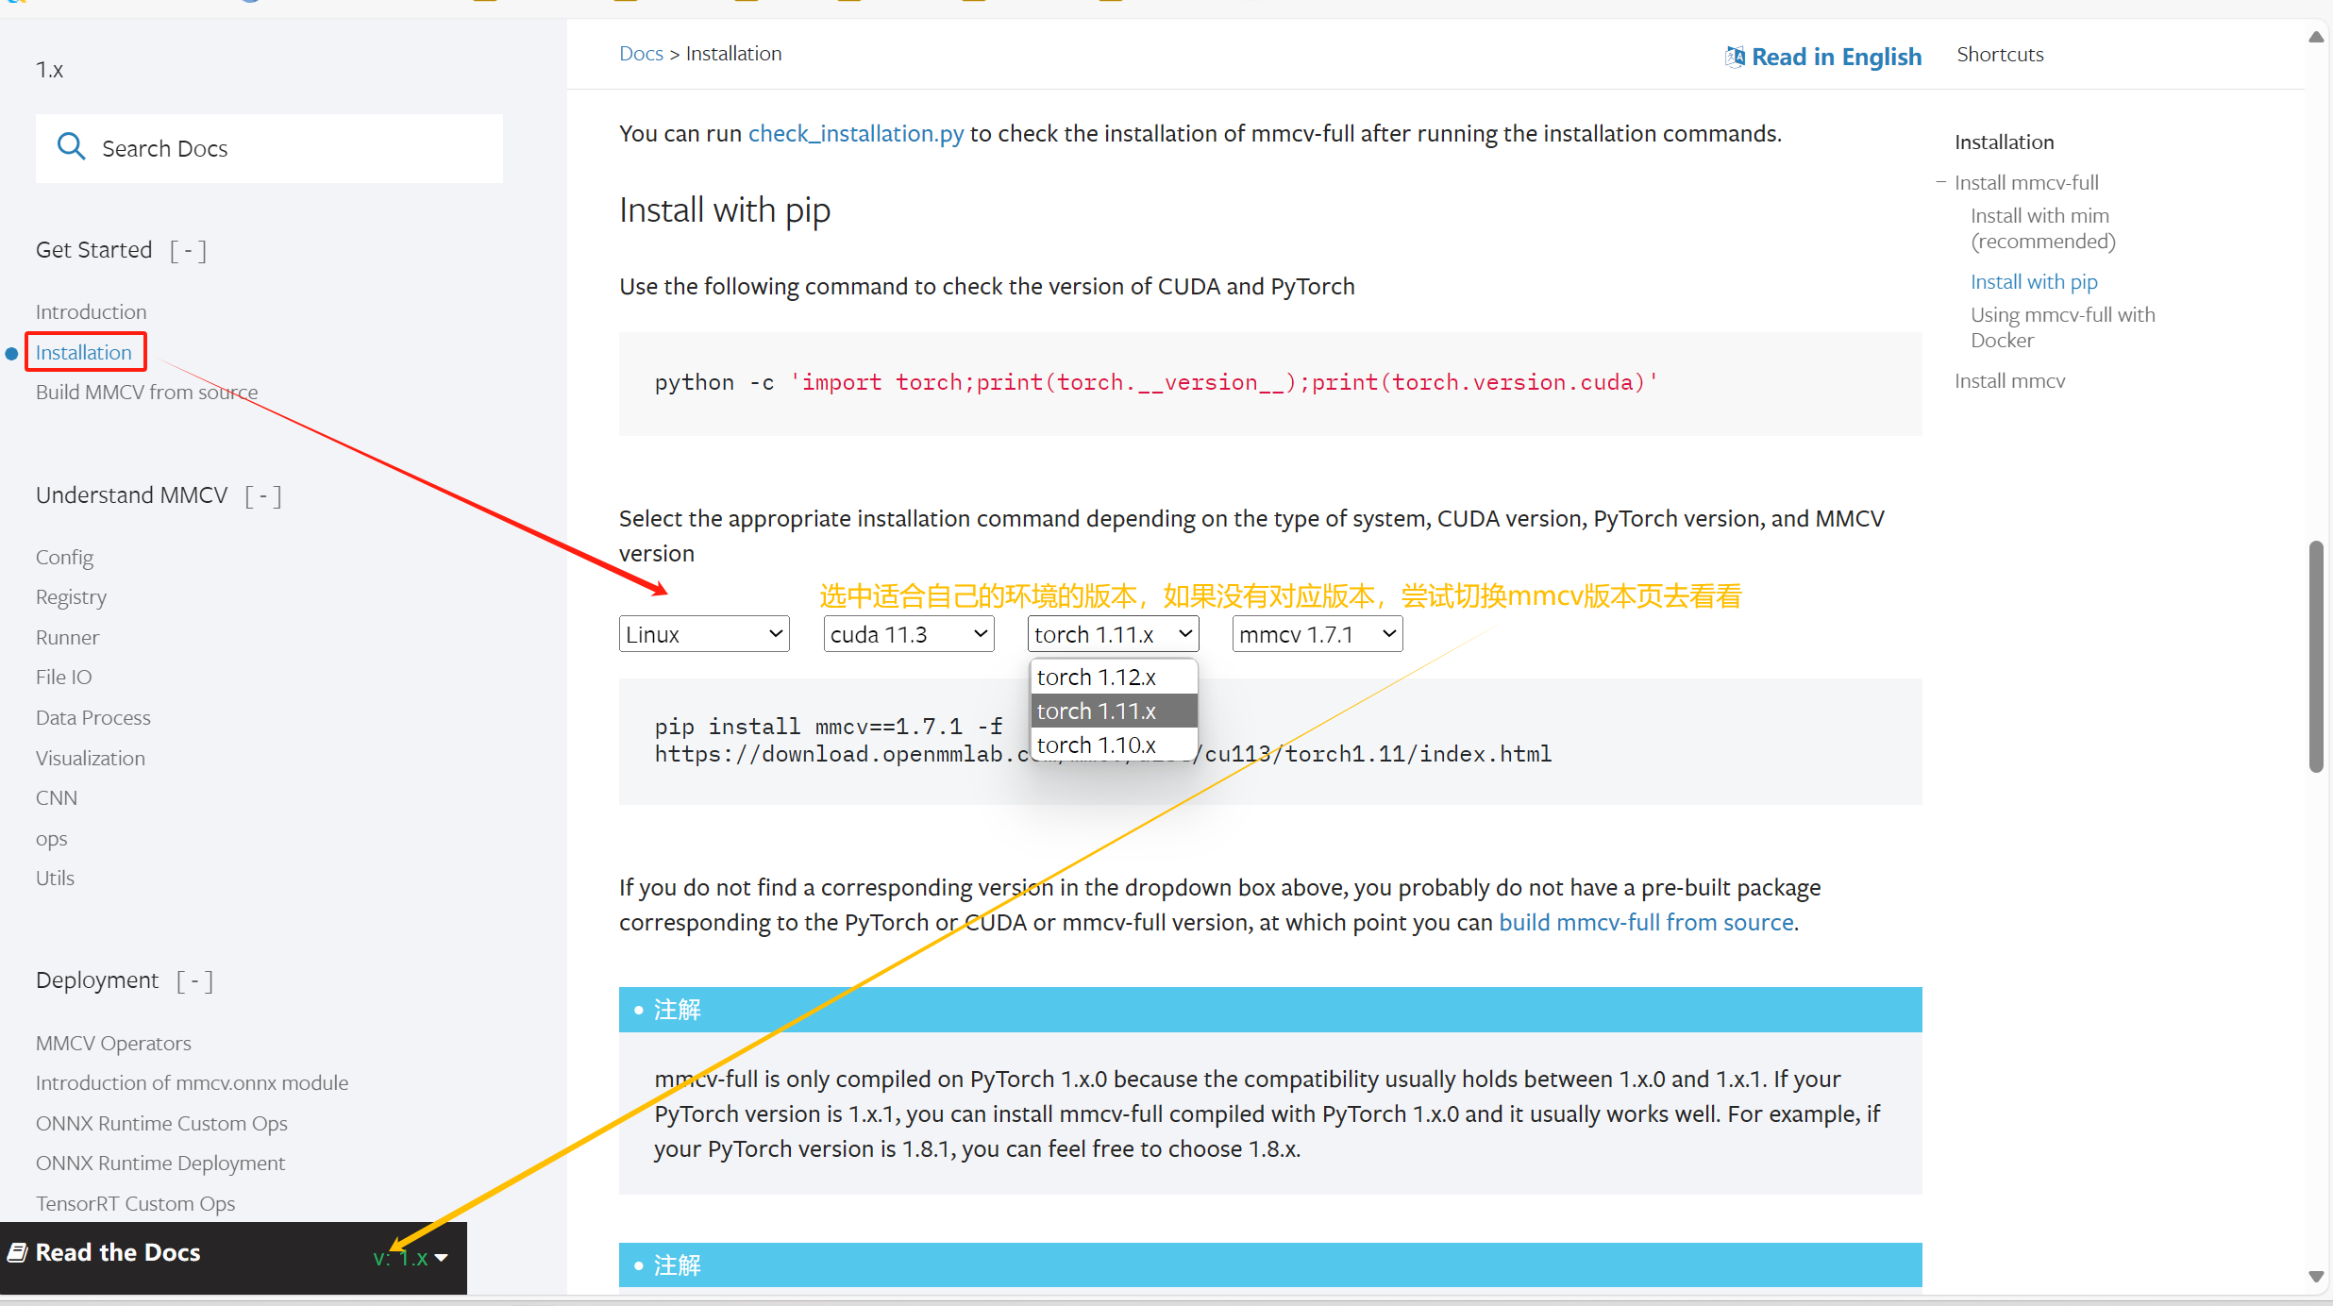Screen dimensions: 2333x1306
Task: Open the Utils page
Action: pos(55,878)
